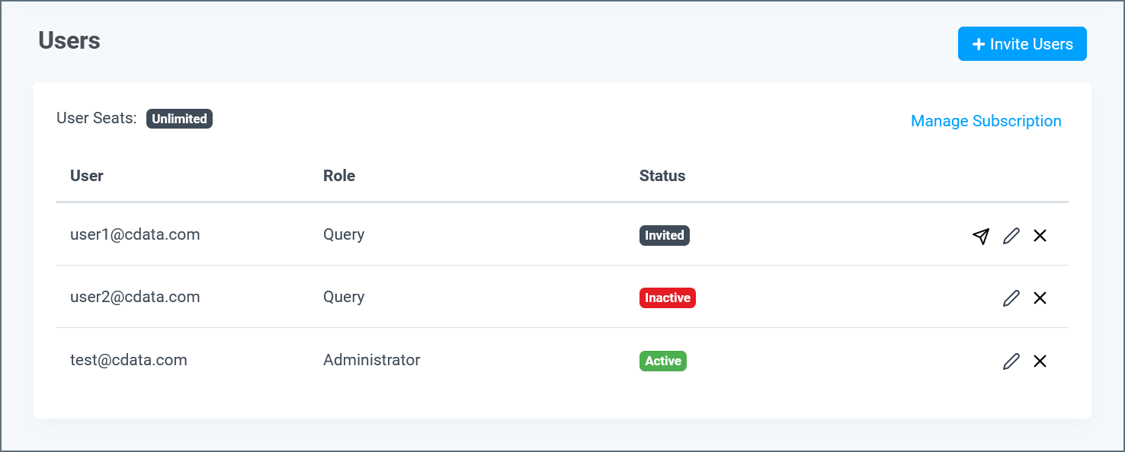Select the user1@cdata.com email text
Image resolution: width=1125 pixels, height=452 pixels.
click(x=134, y=234)
